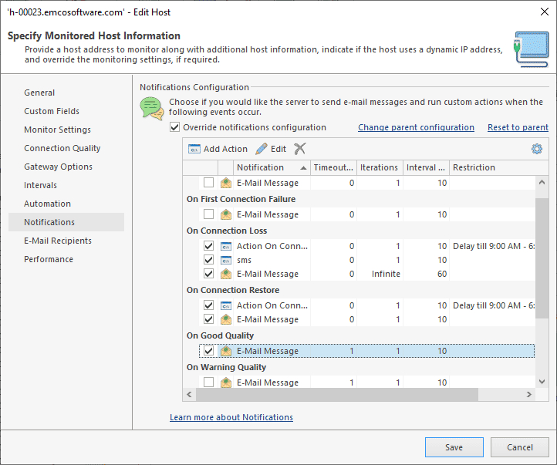Uncheck Connection Restore 'Action On Conn...' checkbox
Viewport: 557px width, 465px height.
208,305
